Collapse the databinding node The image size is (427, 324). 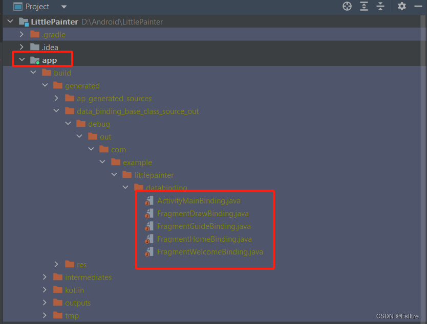tap(125, 188)
